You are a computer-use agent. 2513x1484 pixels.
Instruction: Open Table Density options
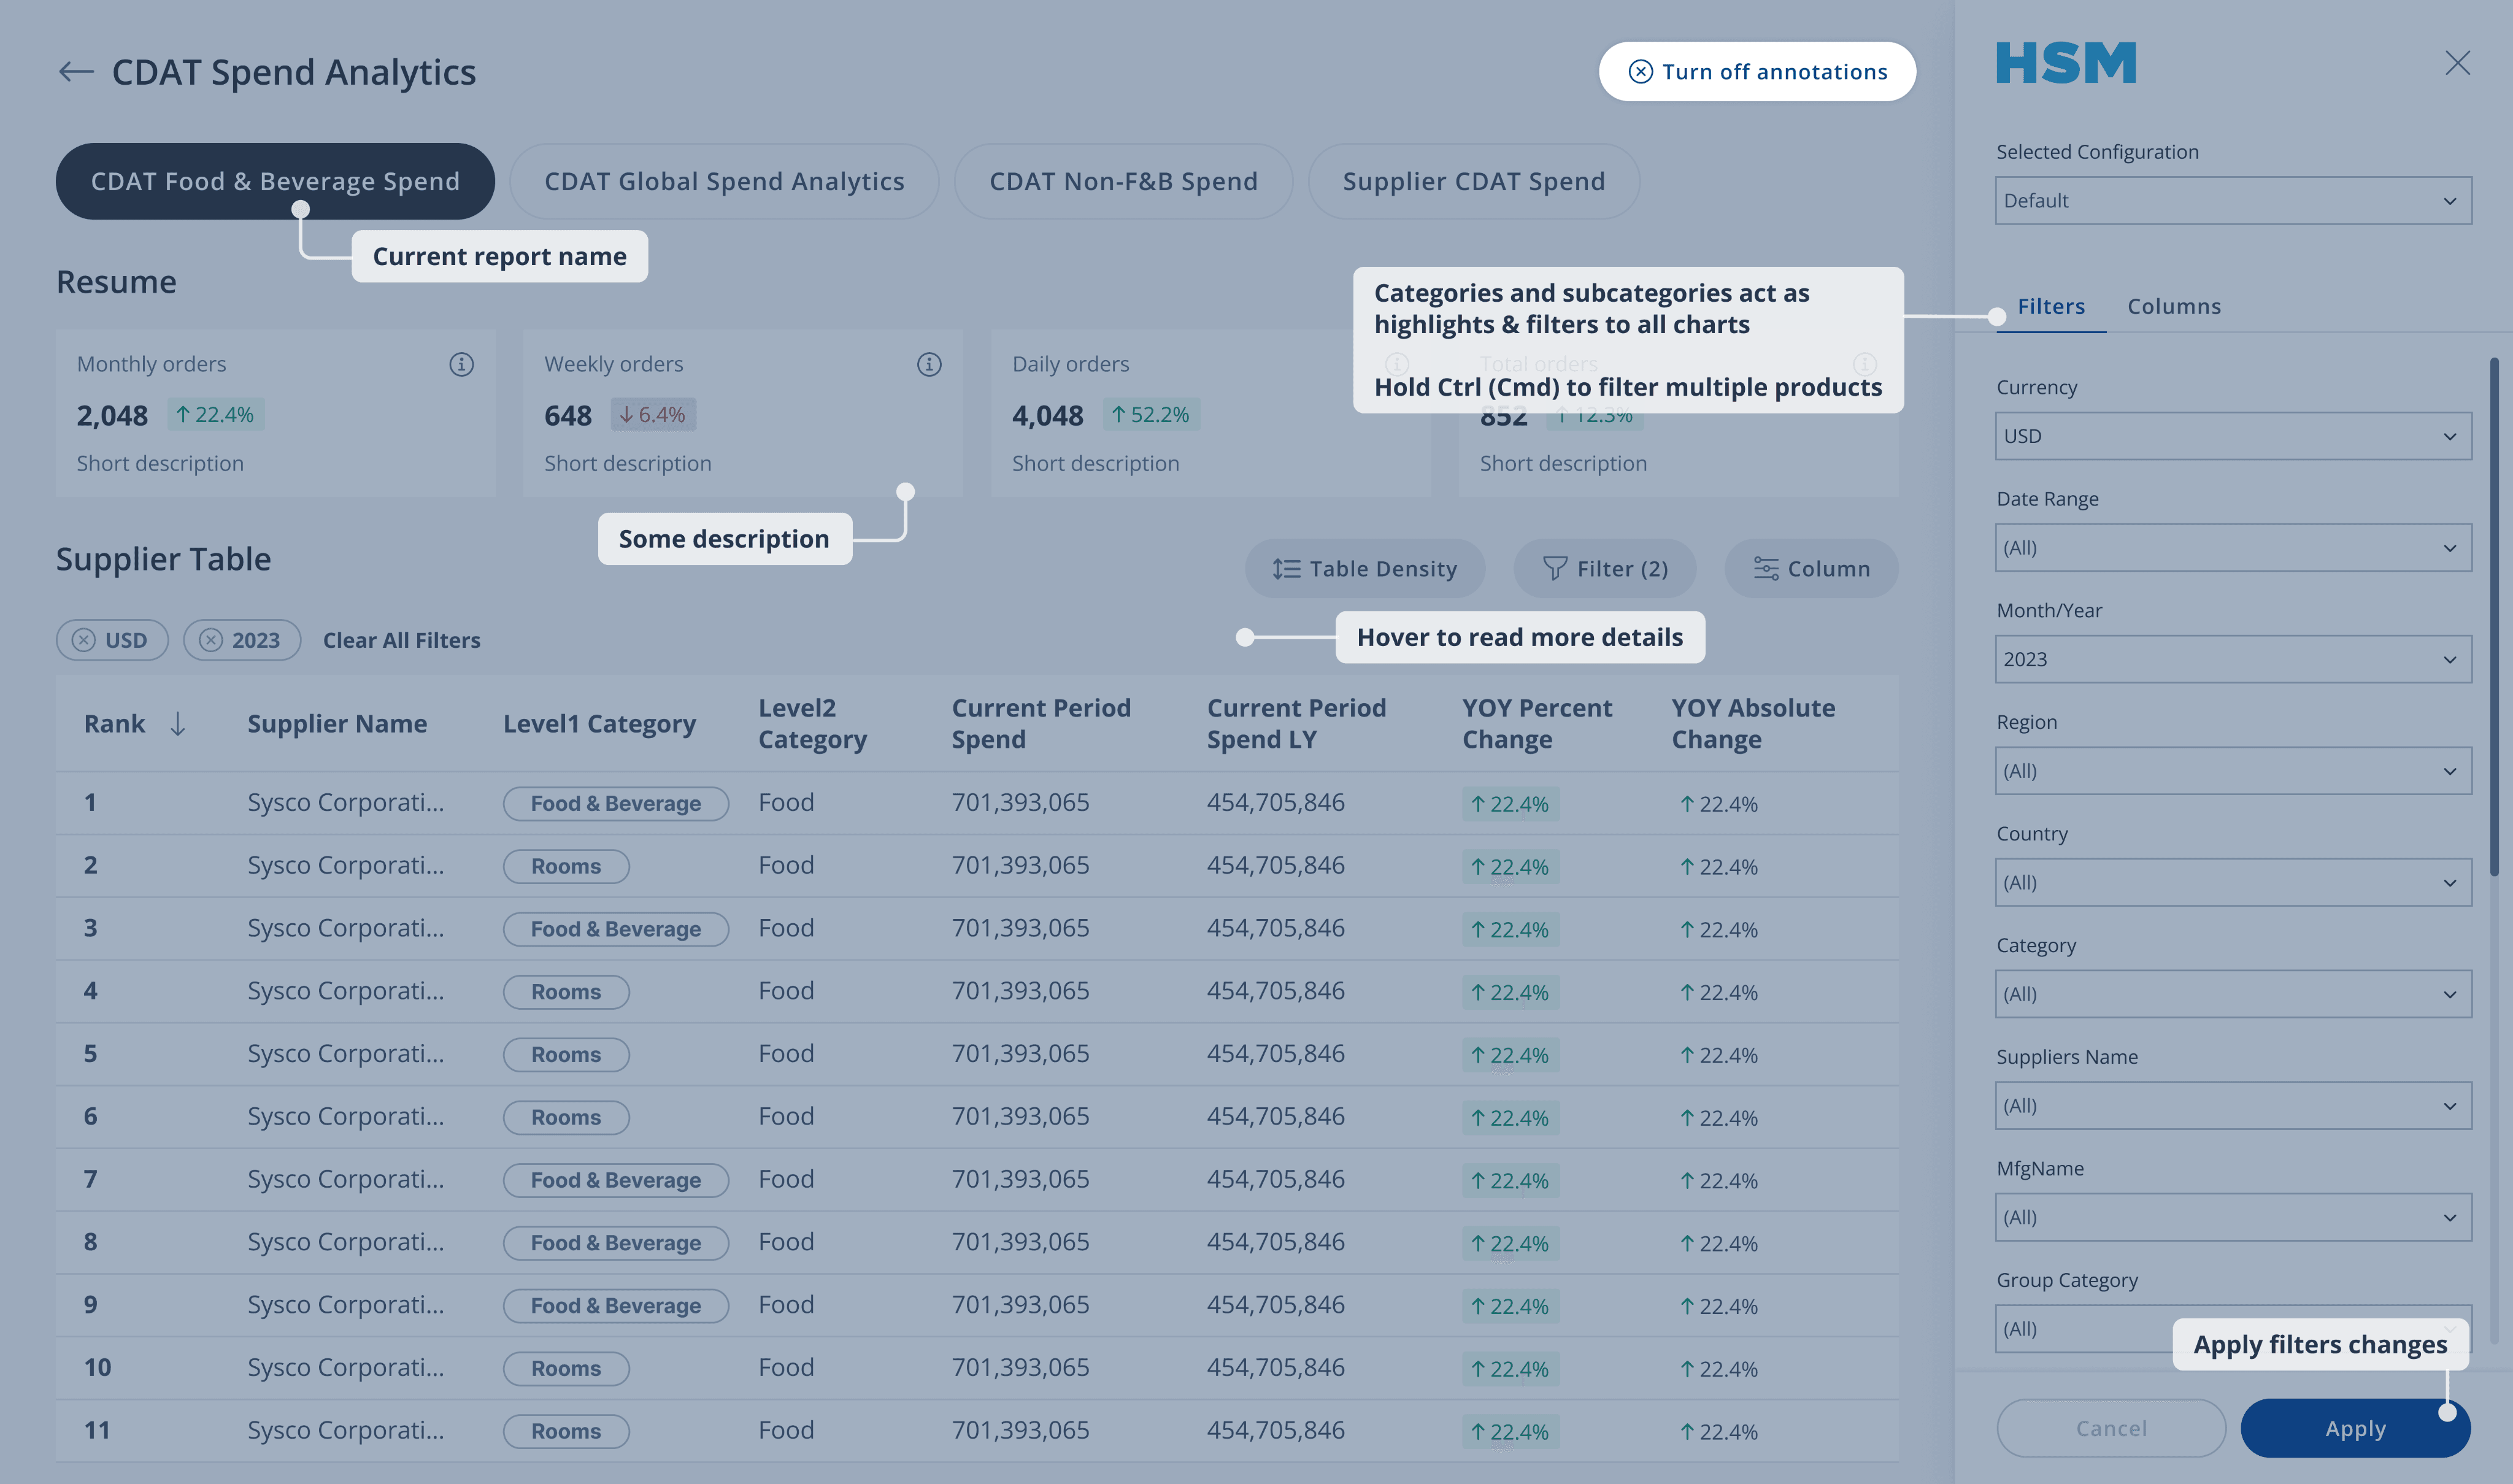pyautogui.click(x=1365, y=568)
